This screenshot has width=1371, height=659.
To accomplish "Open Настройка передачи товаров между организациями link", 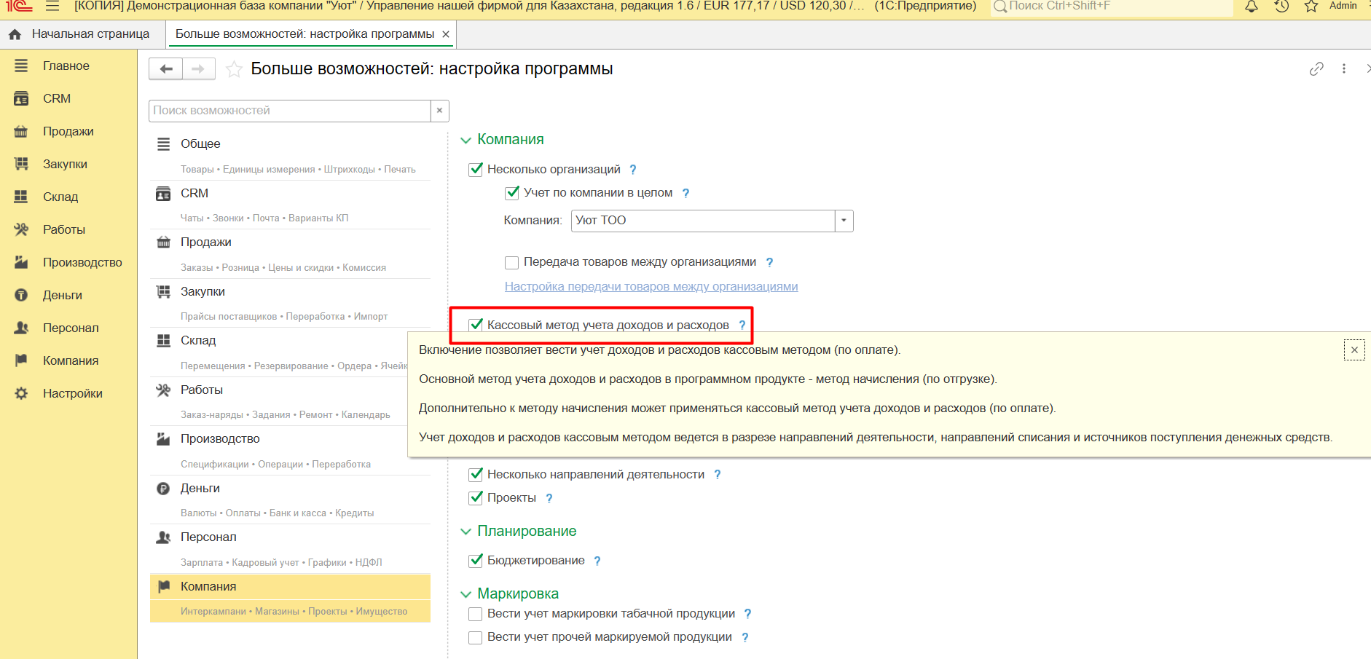I will click(651, 287).
